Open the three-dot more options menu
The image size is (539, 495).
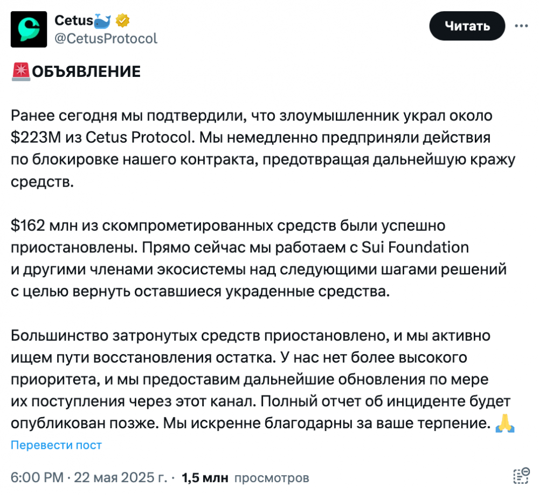[x=521, y=26]
